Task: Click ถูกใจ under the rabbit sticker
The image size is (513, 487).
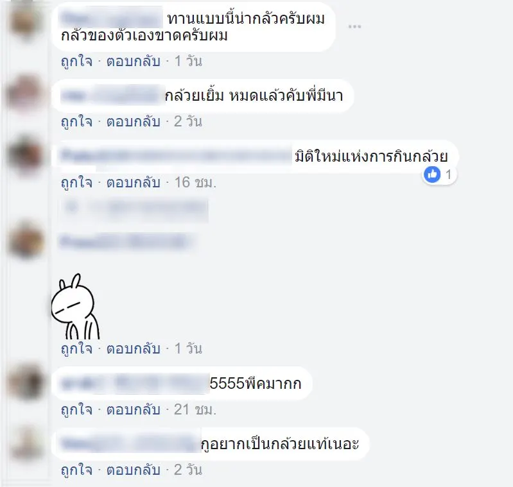Action: pyautogui.click(x=77, y=349)
